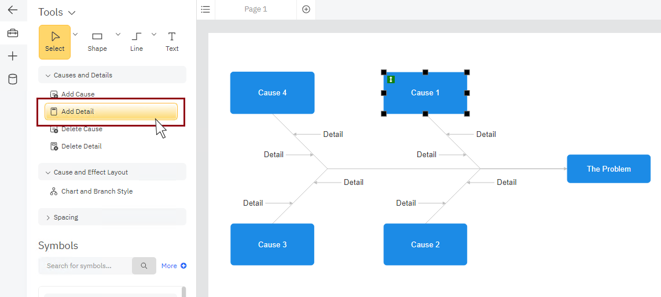Click the add page plus icon
The height and width of the screenshot is (297, 661).
coord(306,9)
